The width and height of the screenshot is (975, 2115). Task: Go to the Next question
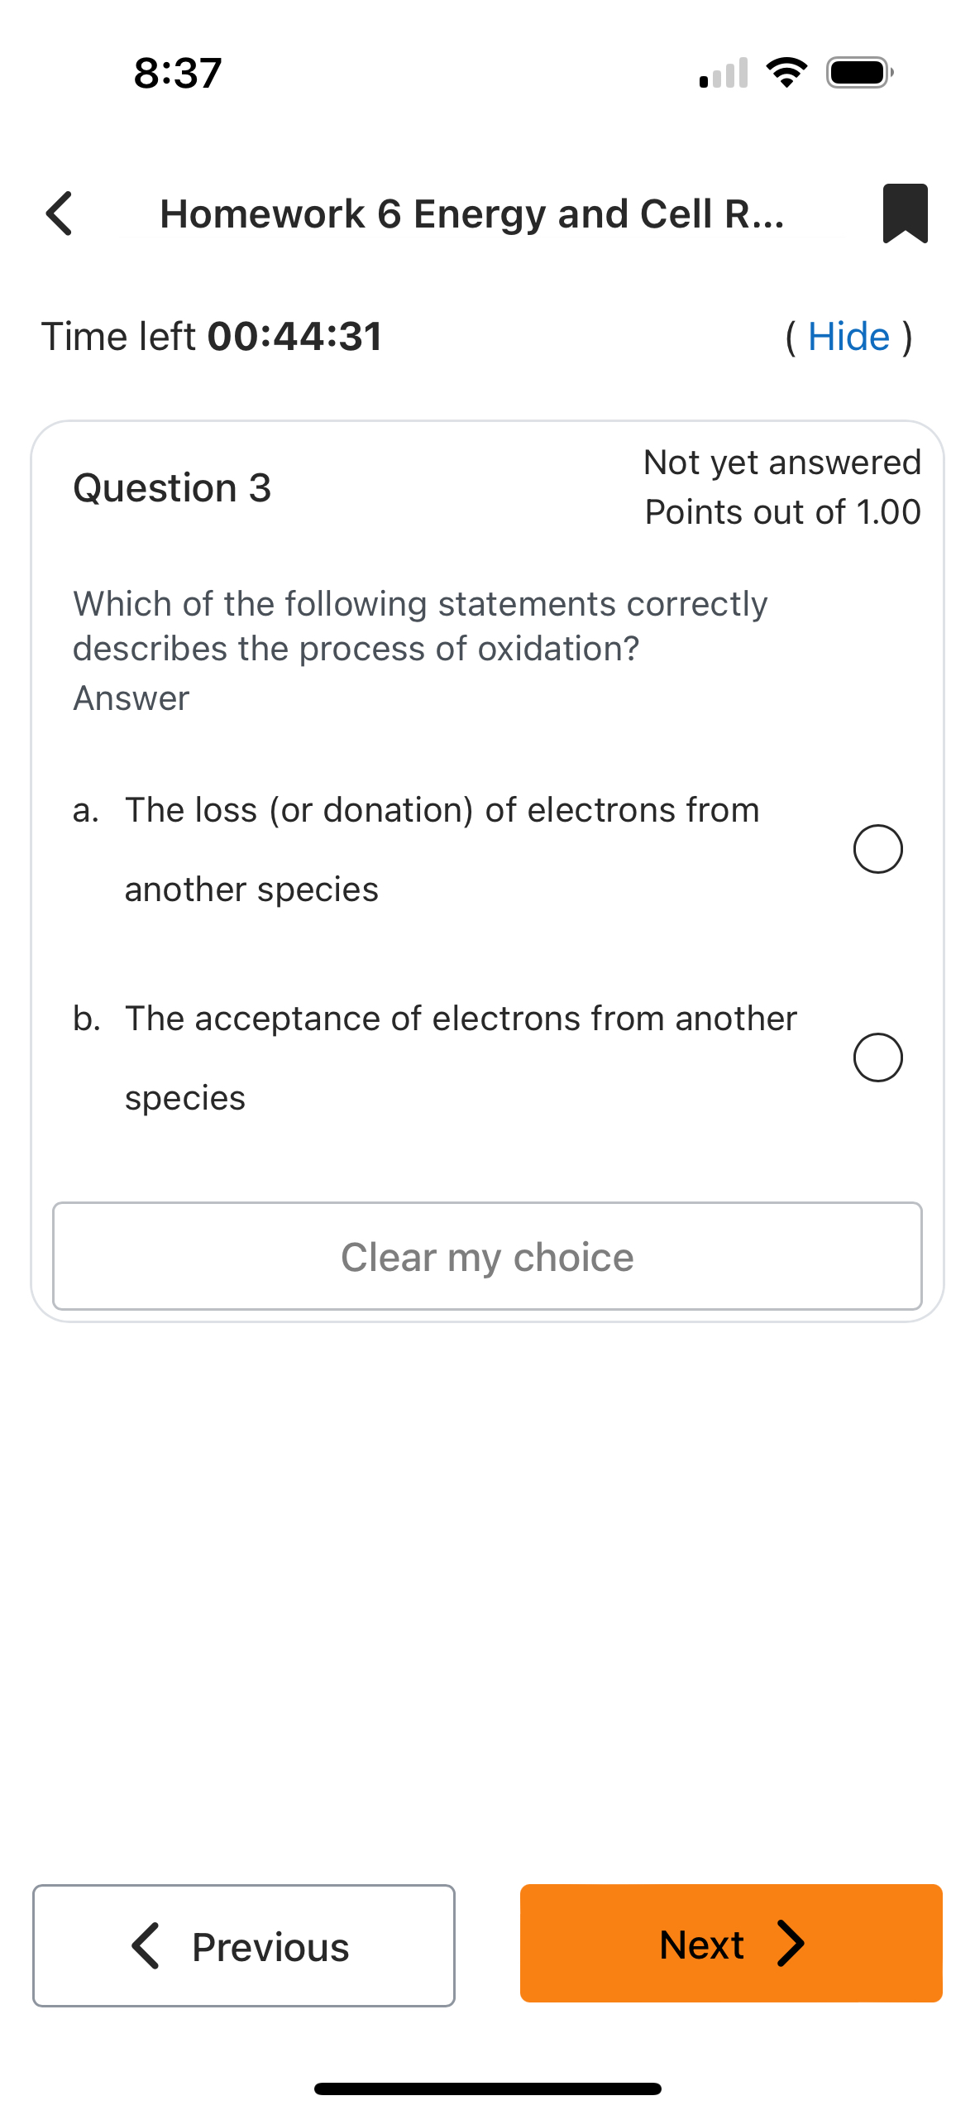click(x=730, y=1945)
